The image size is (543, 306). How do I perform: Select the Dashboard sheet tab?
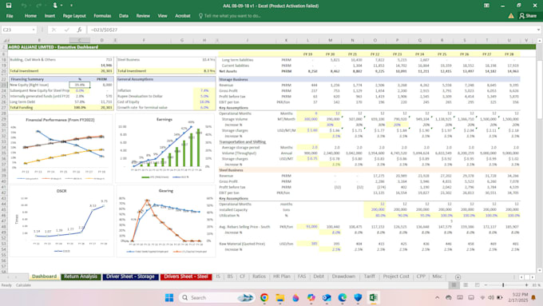click(44, 276)
